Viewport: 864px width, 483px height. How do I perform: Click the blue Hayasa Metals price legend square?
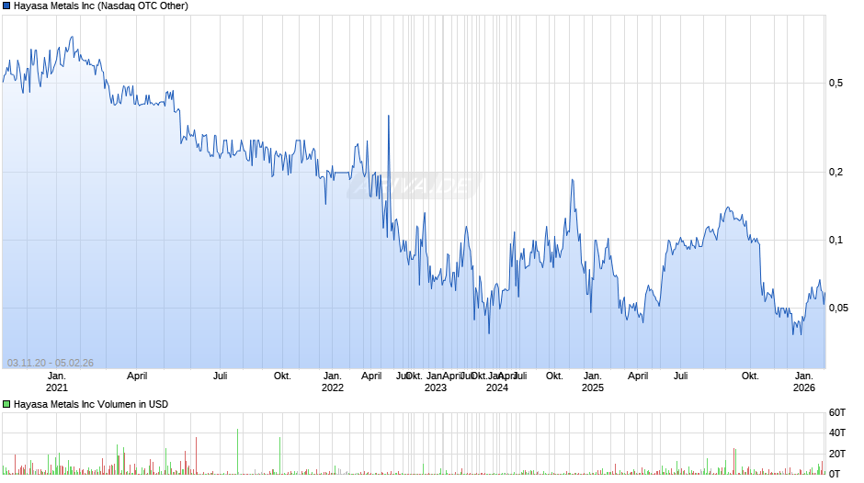tap(6, 6)
